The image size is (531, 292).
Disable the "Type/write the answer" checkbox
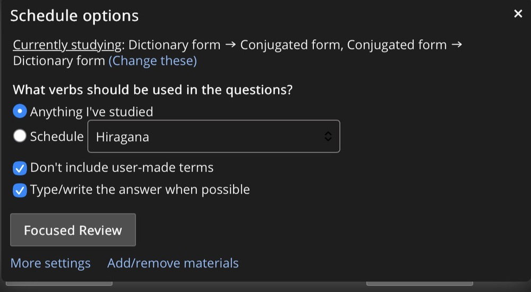pyautogui.click(x=20, y=190)
